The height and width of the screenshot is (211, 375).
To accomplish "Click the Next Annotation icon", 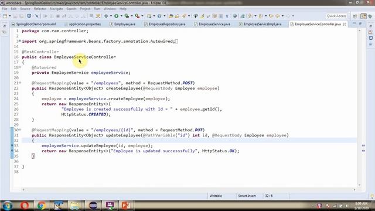I will coord(250,16).
